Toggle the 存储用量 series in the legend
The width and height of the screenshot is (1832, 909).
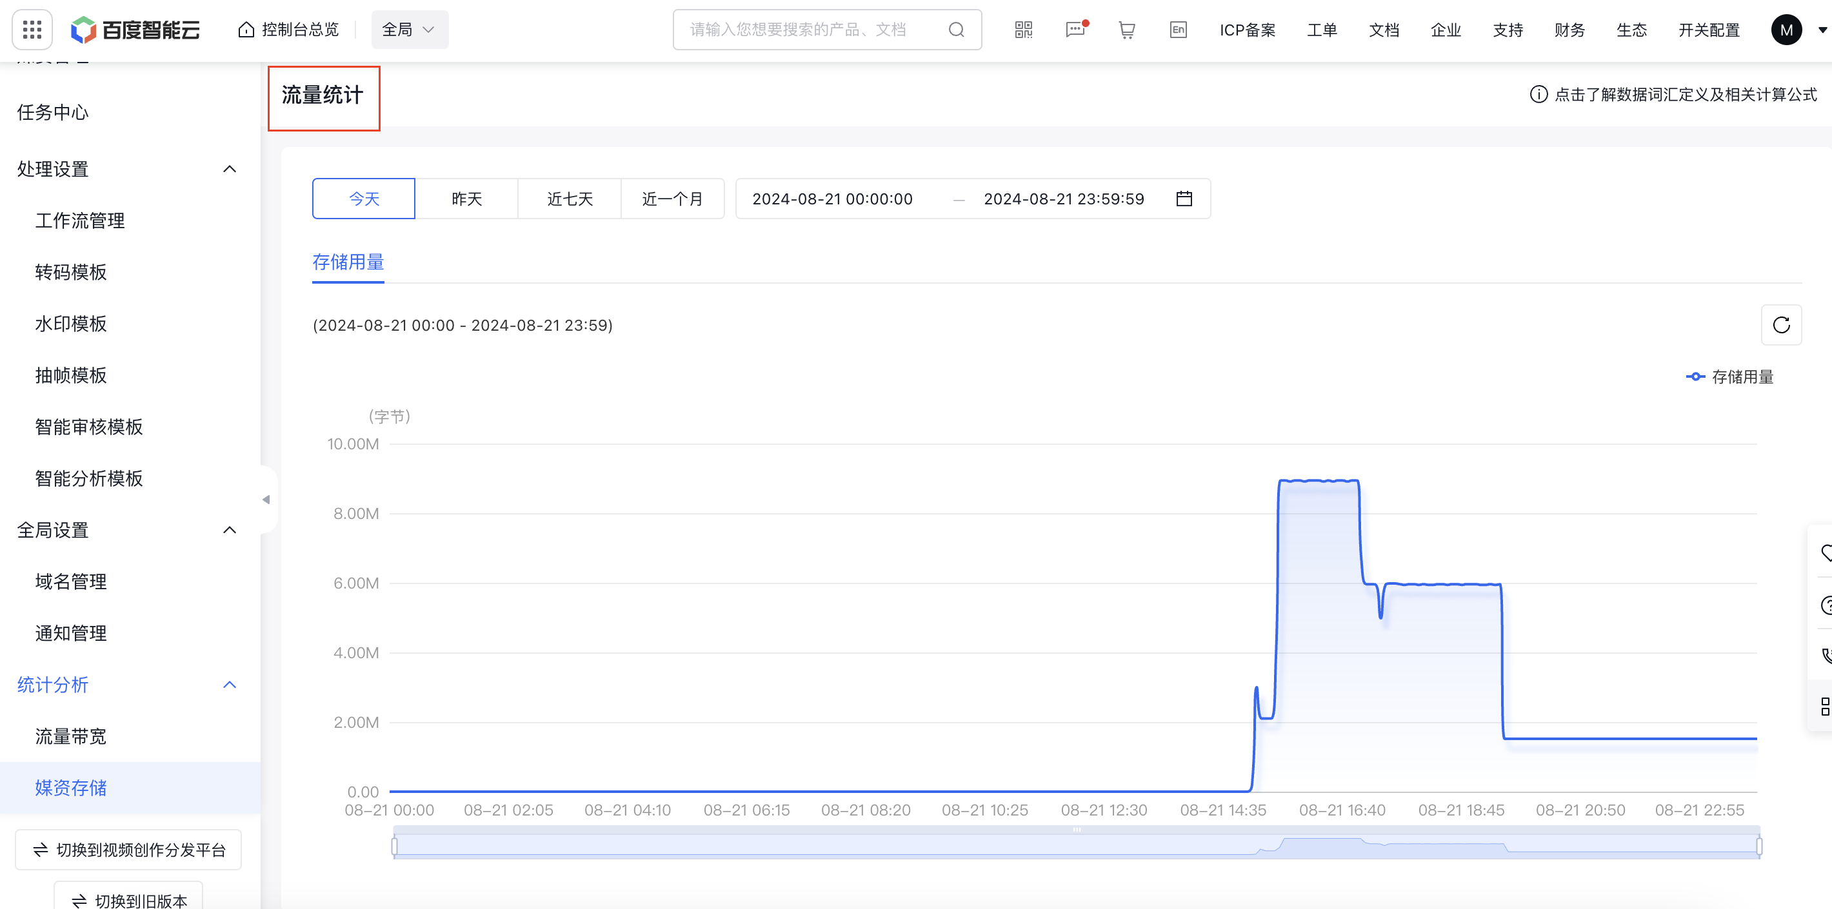coord(1729,376)
